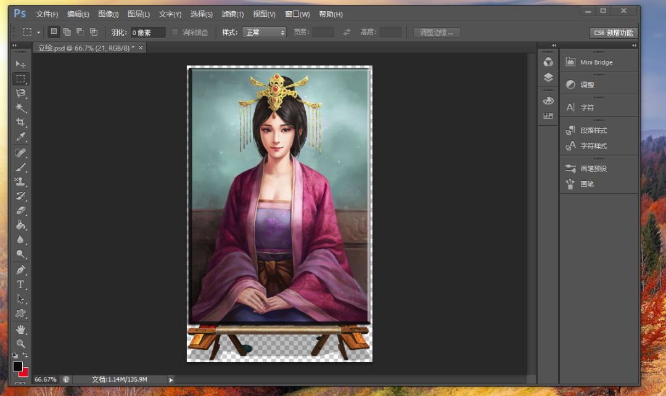
Task: Expand the status bar info arrow
Action: pyautogui.click(x=171, y=379)
